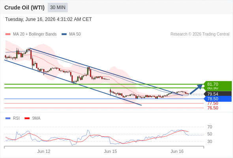This screenshot has width=233, height=158.
Task: Click the red 77.50 support label
Action: 213,103
